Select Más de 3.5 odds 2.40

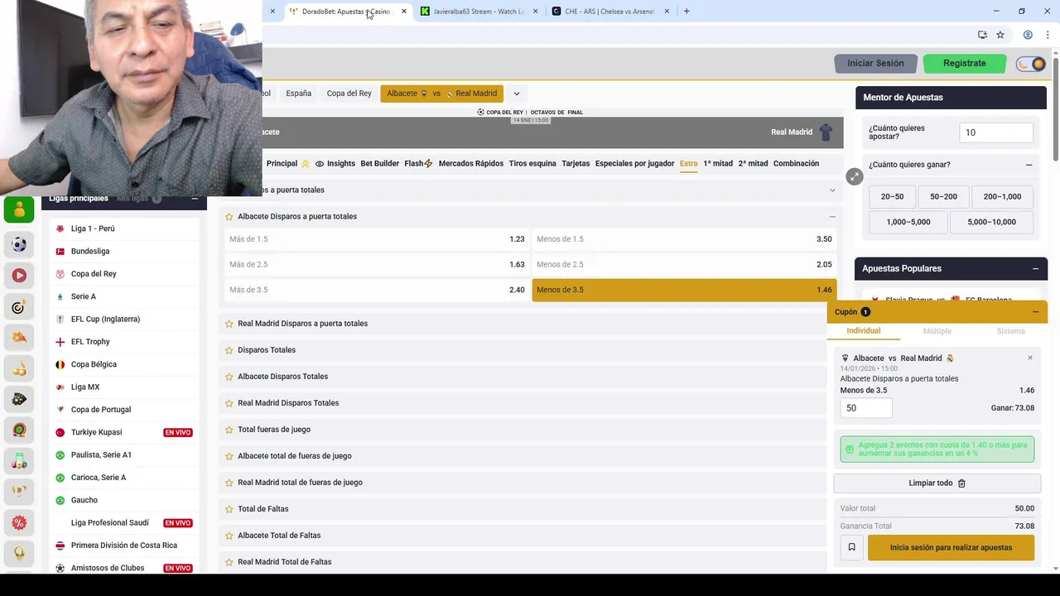(x=377, y=290)
